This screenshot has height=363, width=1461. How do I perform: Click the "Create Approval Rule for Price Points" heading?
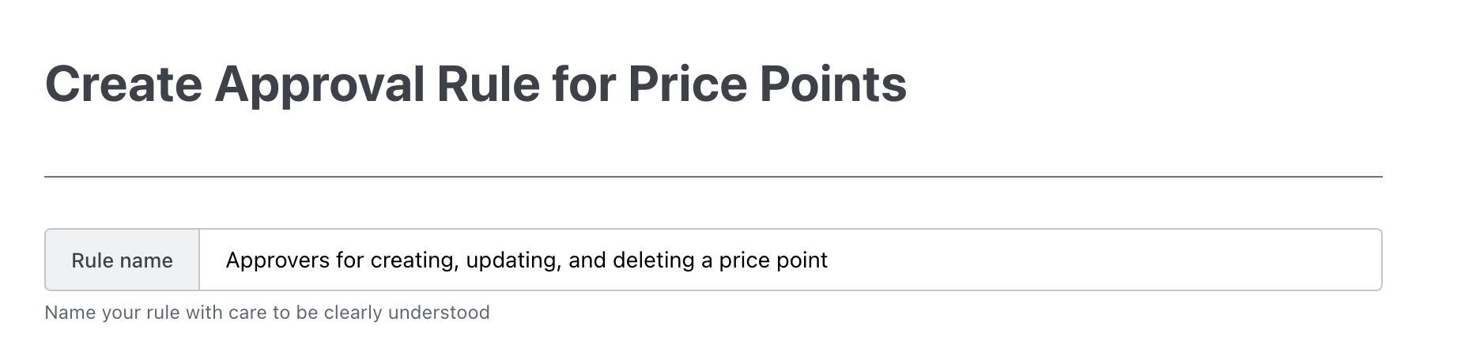point(475,84)
